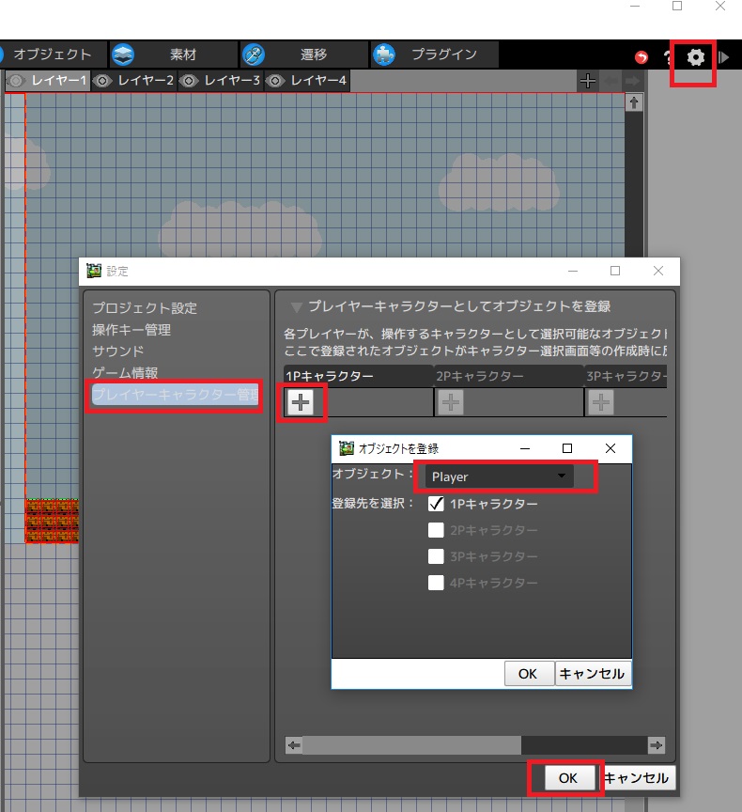Select ゲーム情報 in settings list
Viewport: 742px width, 812px height.
(x=125, y=373)
